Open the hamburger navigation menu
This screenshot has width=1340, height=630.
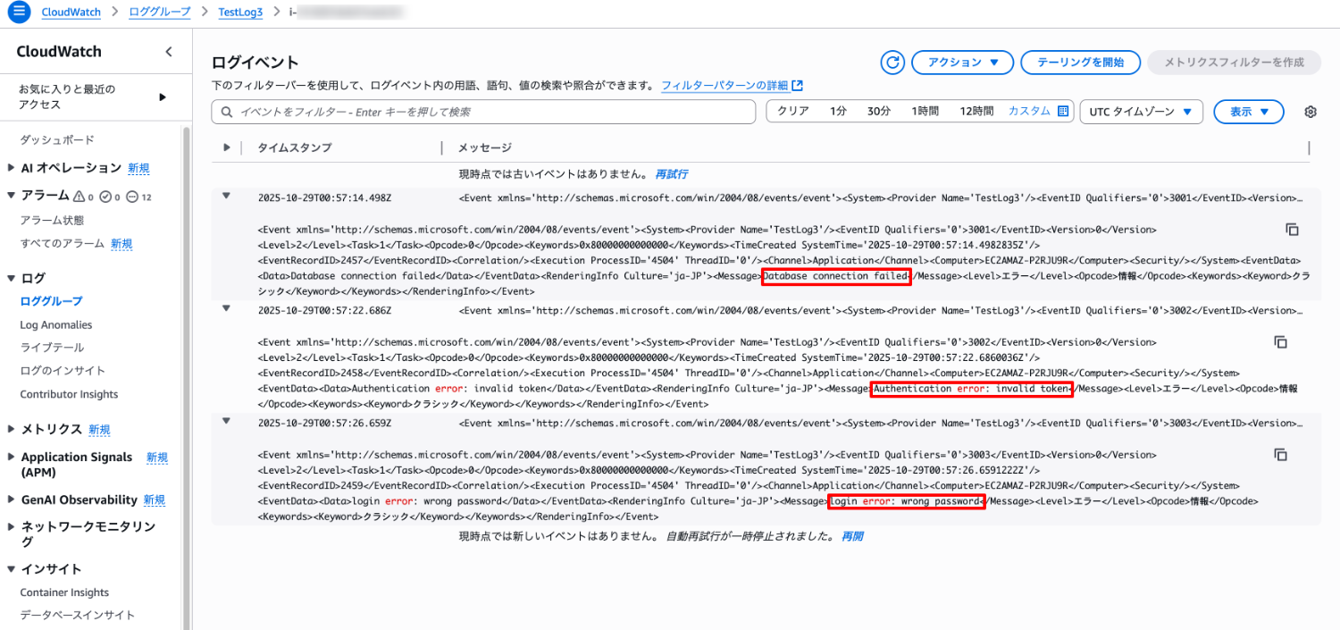coord(17,13)
